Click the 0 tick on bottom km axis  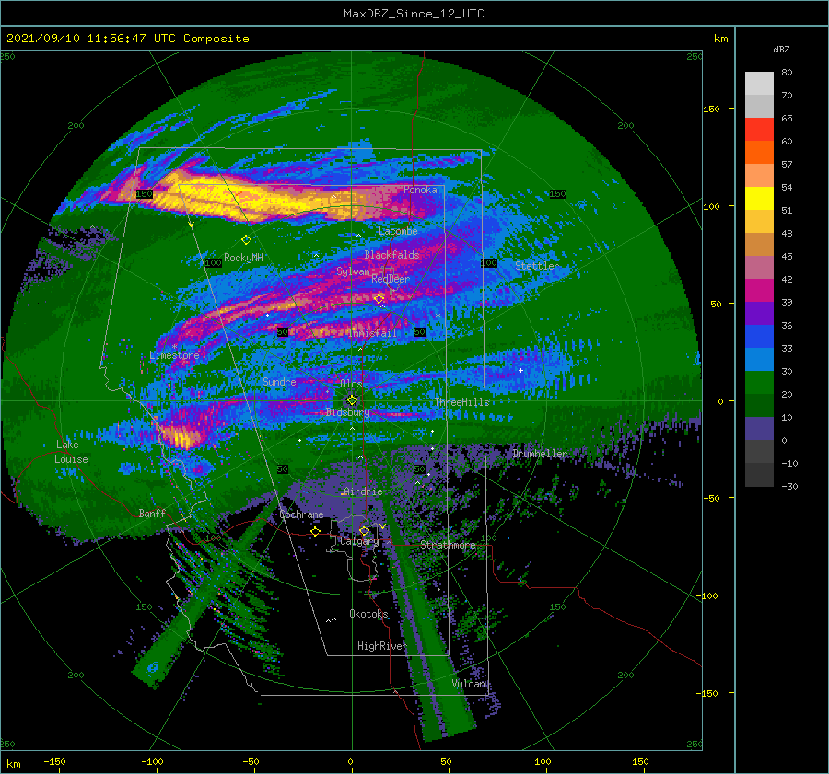(x=351, y=761)
